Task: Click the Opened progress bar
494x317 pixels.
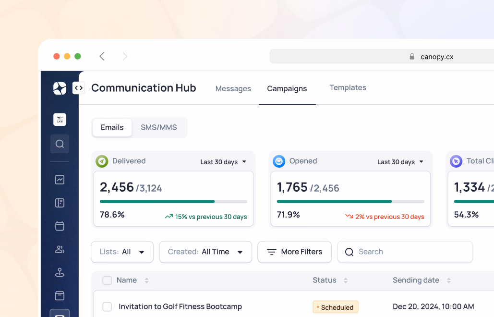Action: [350, 201]
